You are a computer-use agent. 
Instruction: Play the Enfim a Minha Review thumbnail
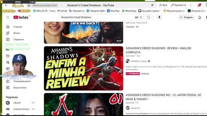[x=83, y=68]
